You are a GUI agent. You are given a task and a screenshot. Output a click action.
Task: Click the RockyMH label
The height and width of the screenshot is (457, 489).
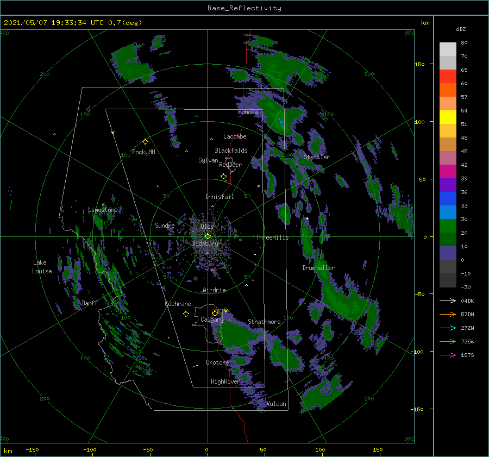[143, 152]
